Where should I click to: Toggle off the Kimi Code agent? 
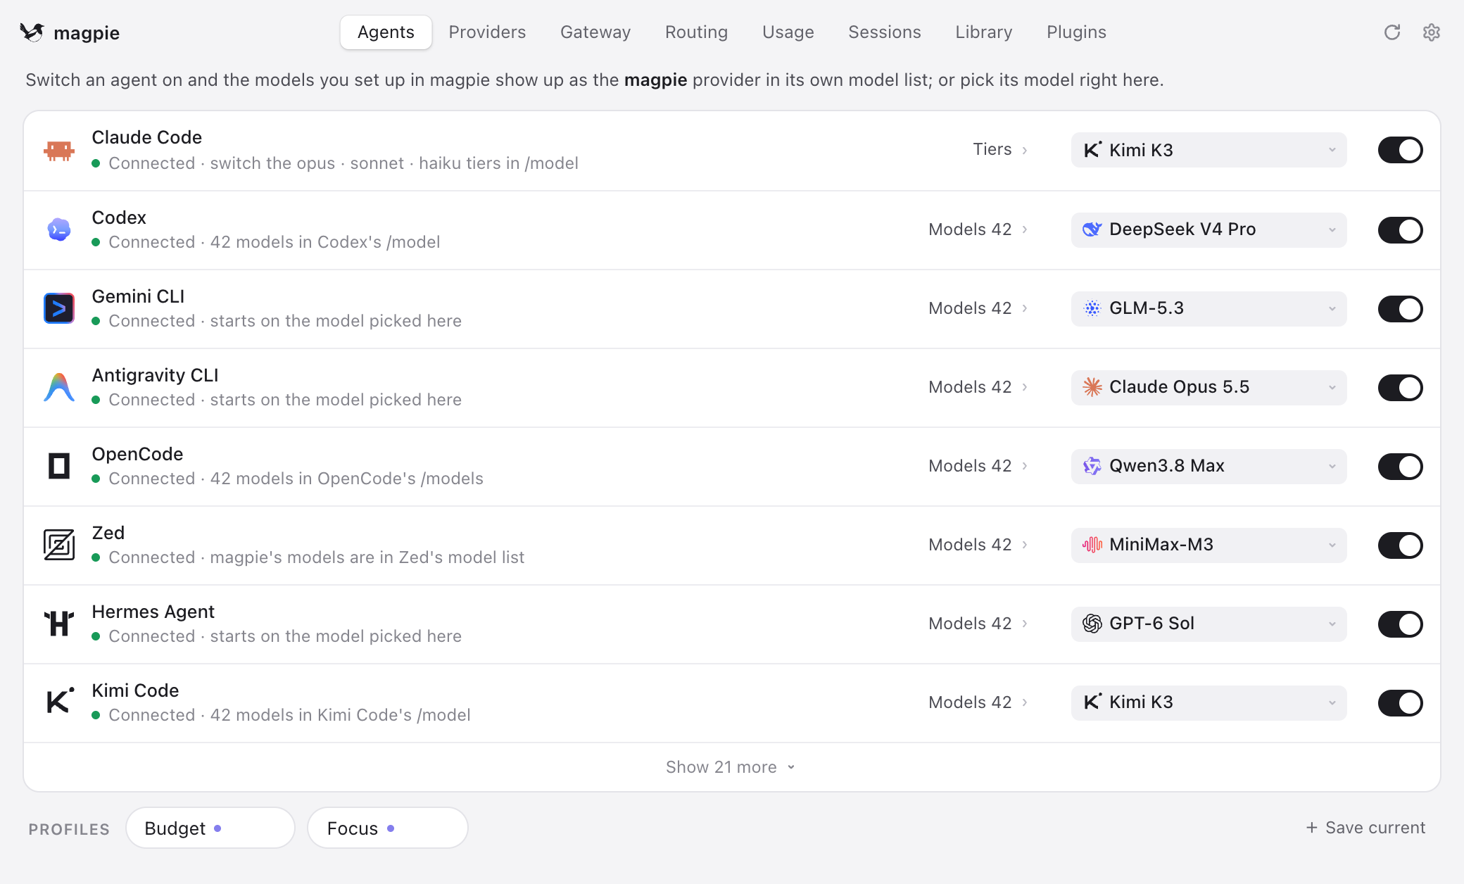point(1400,703)
